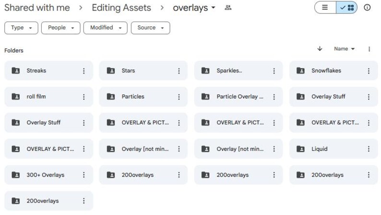The height and width of the screenshot is (215, 381).
Task: Open more actions for Particle Overlay folder
Action: (x=274, y=97)
